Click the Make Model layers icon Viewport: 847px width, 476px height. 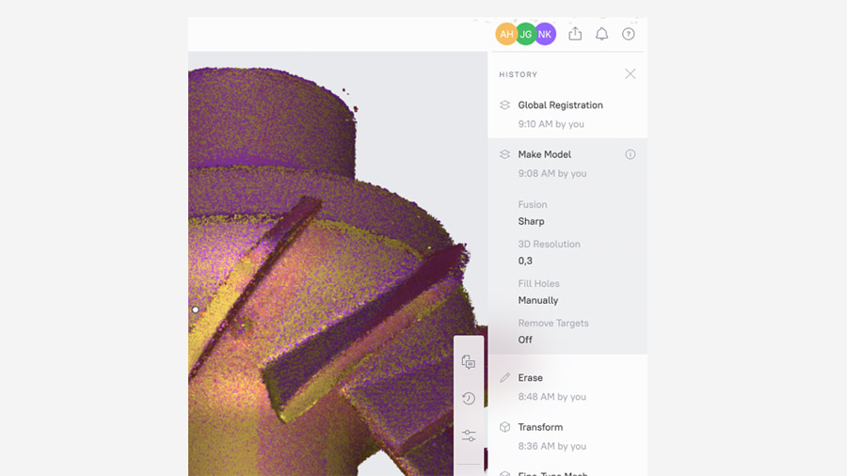(505, 154)
